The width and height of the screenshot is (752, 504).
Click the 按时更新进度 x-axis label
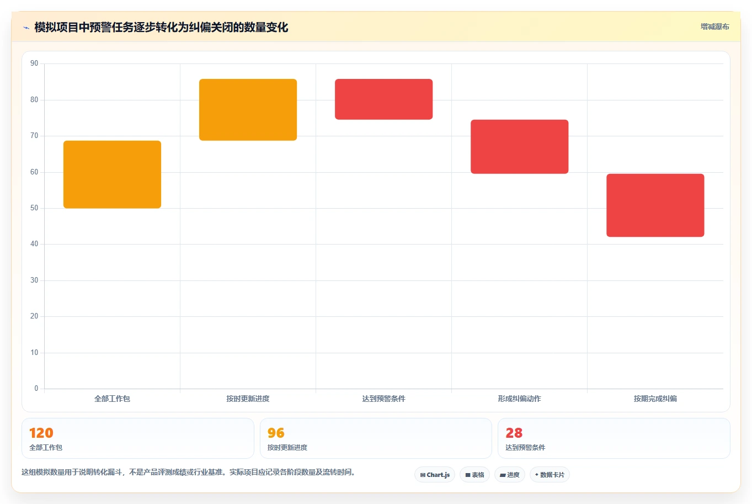(x=248, y=399)
